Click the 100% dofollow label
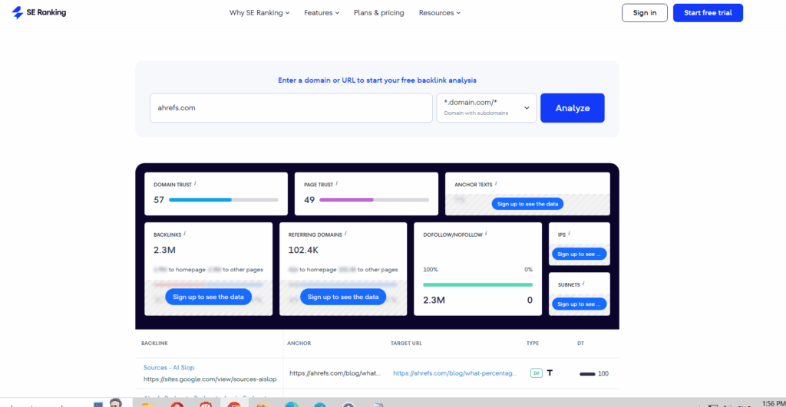The width and height of the screenshot is (786, 407). pos(430,269)
